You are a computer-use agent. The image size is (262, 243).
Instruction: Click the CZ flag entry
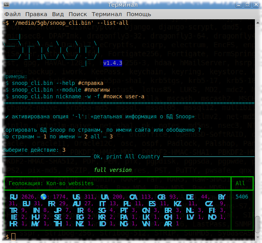[209, 204]
